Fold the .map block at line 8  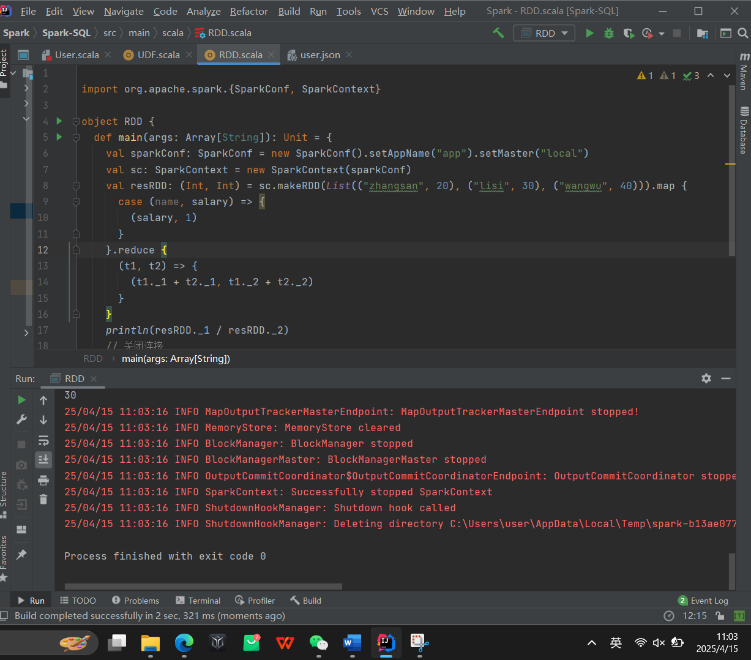click(x=76, y=186)
